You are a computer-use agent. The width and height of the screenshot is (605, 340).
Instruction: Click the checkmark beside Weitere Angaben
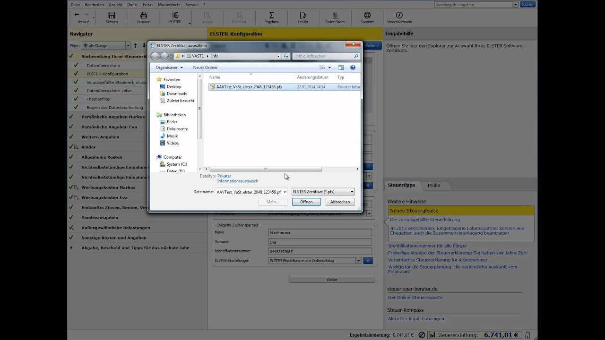point(71,137)
